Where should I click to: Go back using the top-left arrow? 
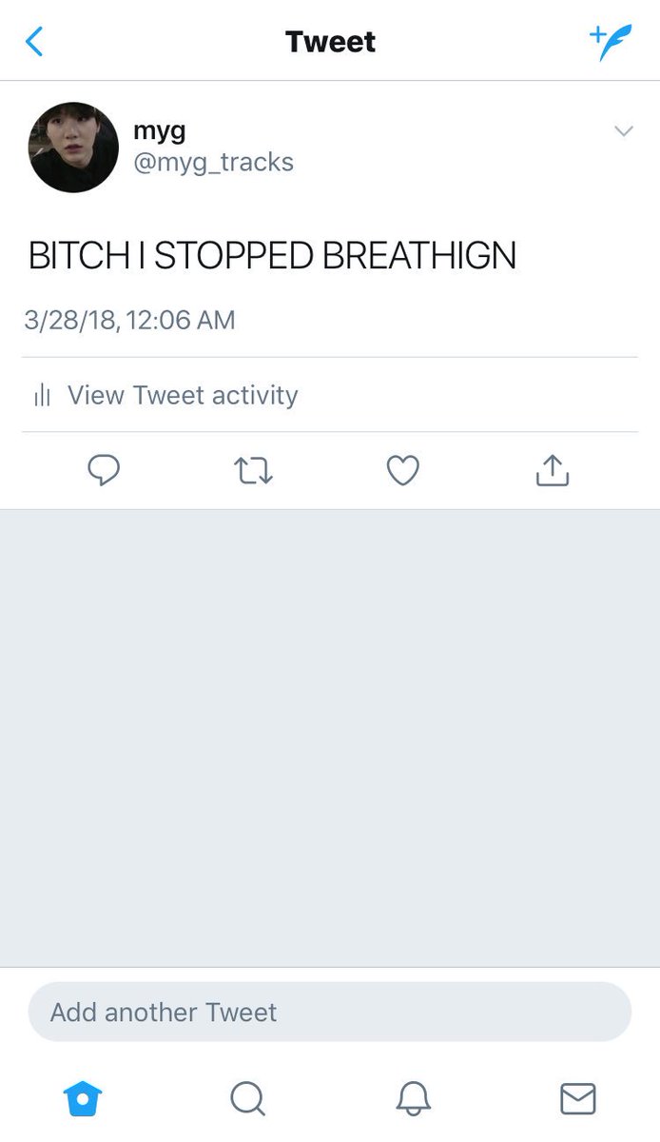34,42
